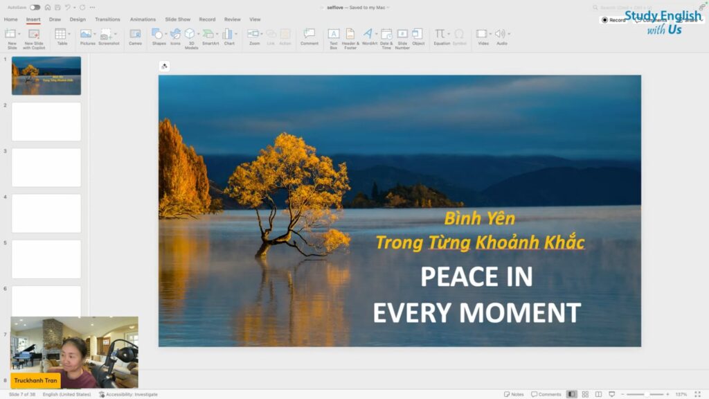The width and height of the screenshot is (709, 399).
Task: Click Accessibility: Investigate in status bar
Action: (129, 394)
